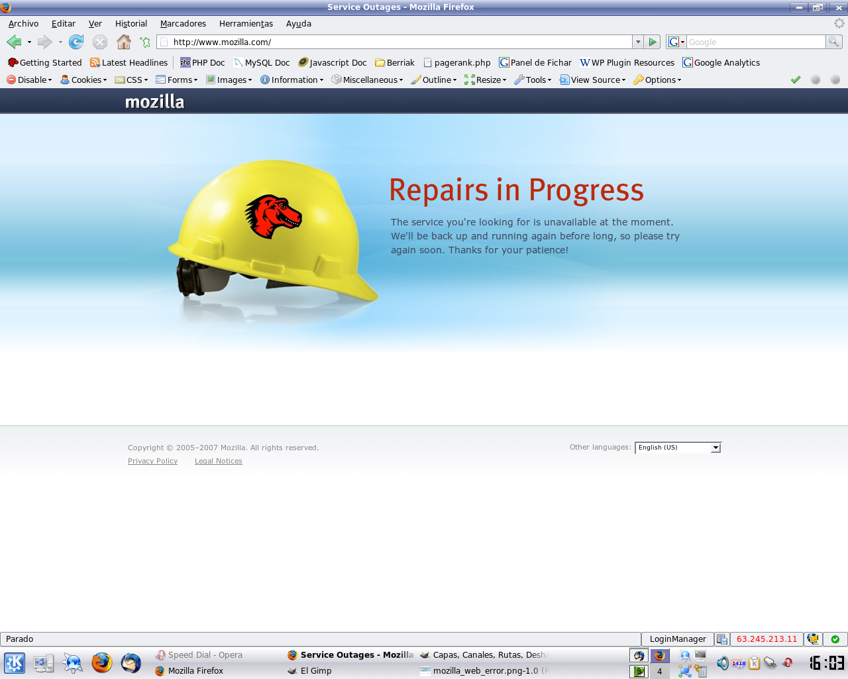
Task: Open the desktop access panel icon
Action: (x=44, y=662)
